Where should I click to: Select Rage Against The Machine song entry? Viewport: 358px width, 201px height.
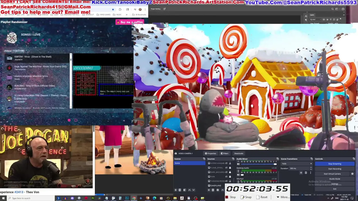pos(37,68)
